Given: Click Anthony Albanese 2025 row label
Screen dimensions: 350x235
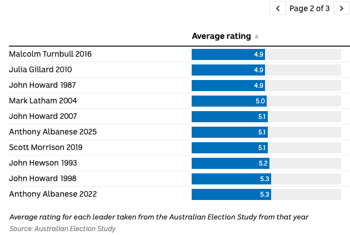Looking at the screenshot, I should pyautogui.click(x=53, y=132).
